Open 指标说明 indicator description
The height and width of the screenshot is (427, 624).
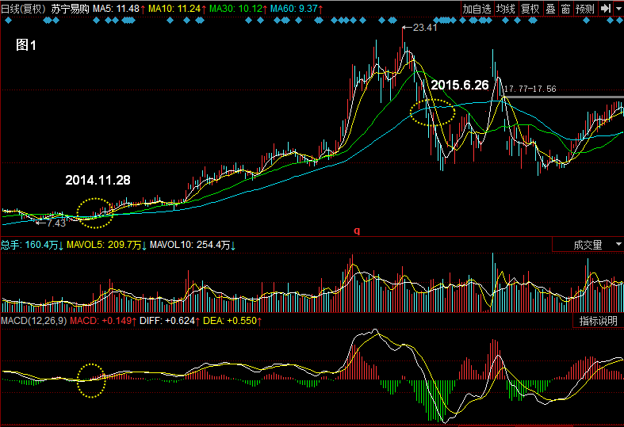tap(597, 321)
